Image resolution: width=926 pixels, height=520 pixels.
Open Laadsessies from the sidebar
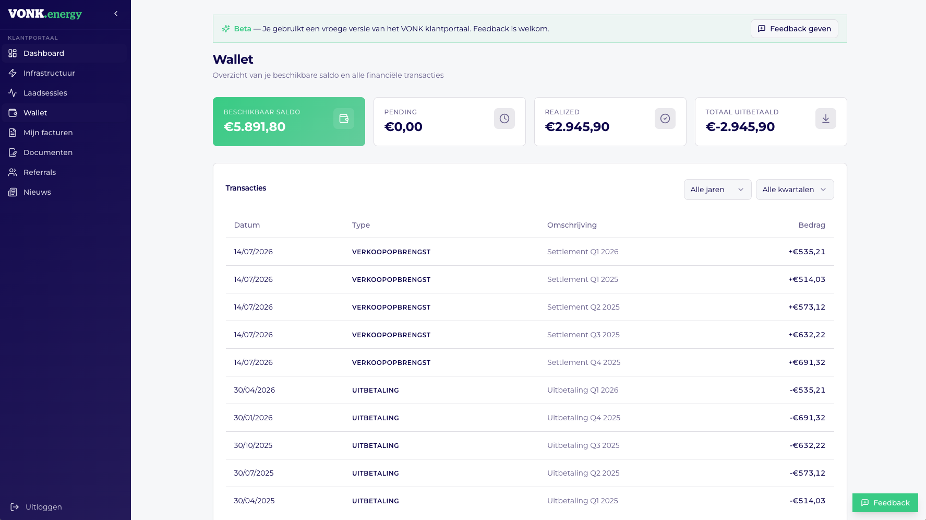[x=65, y=93]
